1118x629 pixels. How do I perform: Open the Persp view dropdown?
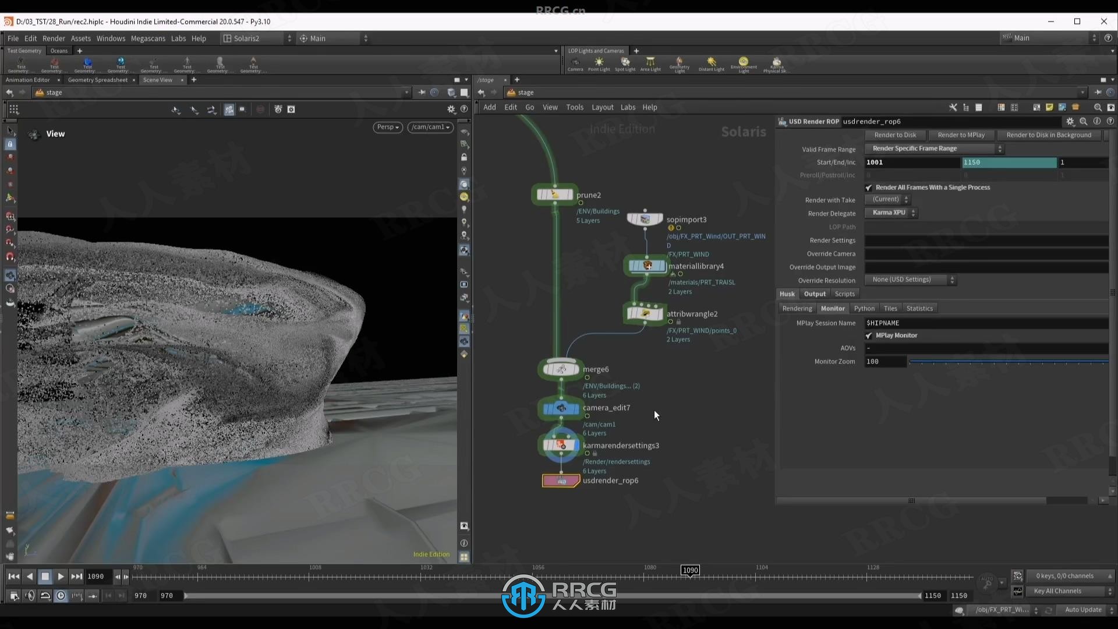click(388, 127)
